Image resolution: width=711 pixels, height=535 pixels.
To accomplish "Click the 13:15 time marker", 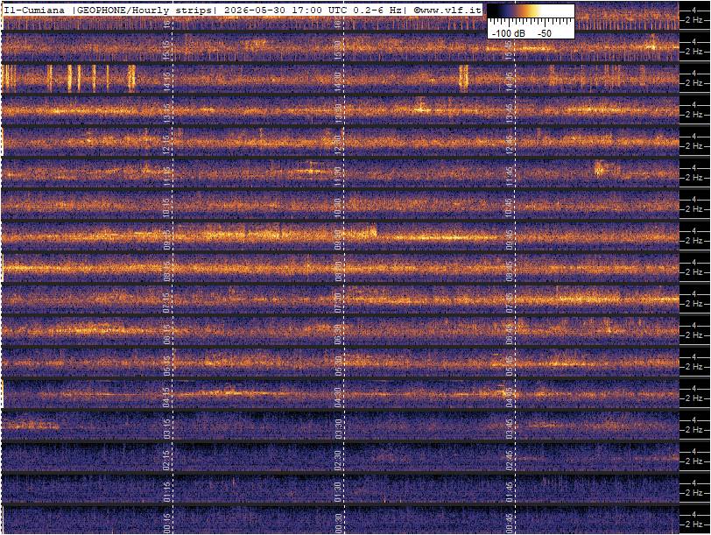I will (167, 112).
